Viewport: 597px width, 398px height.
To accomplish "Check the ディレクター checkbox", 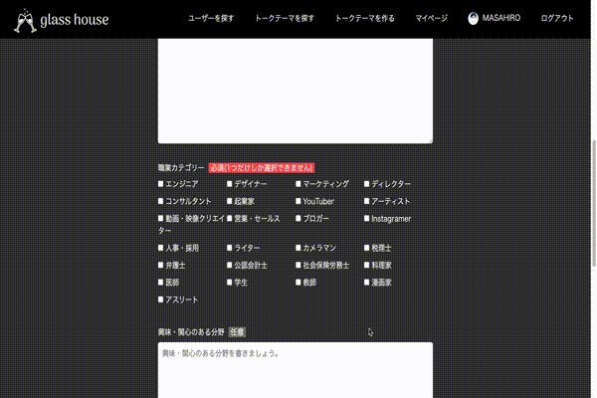I will tap(366, 184).
